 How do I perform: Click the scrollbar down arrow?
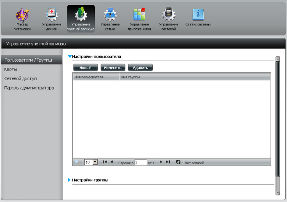coord(278,193)
